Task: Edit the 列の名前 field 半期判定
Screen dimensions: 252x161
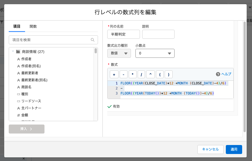Action: click(124, 34)
